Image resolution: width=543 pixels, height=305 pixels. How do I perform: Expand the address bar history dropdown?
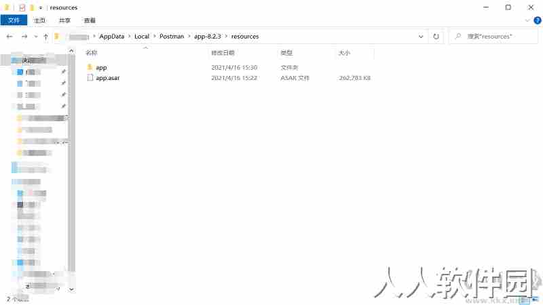tap(421, 37)
